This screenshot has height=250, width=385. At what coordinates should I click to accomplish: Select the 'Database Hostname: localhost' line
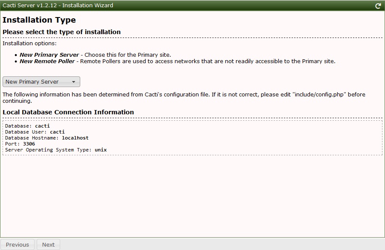[x=47, y=138]
